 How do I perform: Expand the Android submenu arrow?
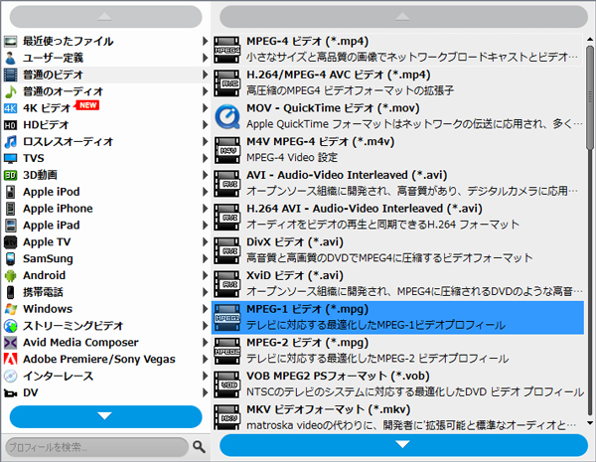pos(206,275)
